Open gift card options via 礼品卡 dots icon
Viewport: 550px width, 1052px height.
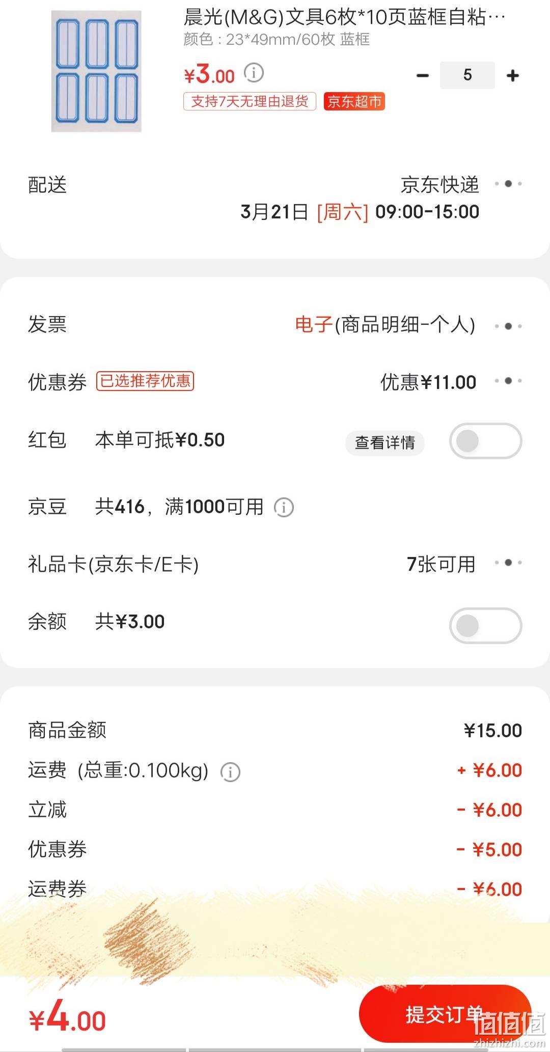coord(508,563)
